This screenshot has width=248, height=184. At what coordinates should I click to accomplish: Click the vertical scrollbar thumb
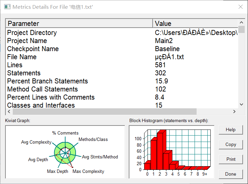coord(241,30)
